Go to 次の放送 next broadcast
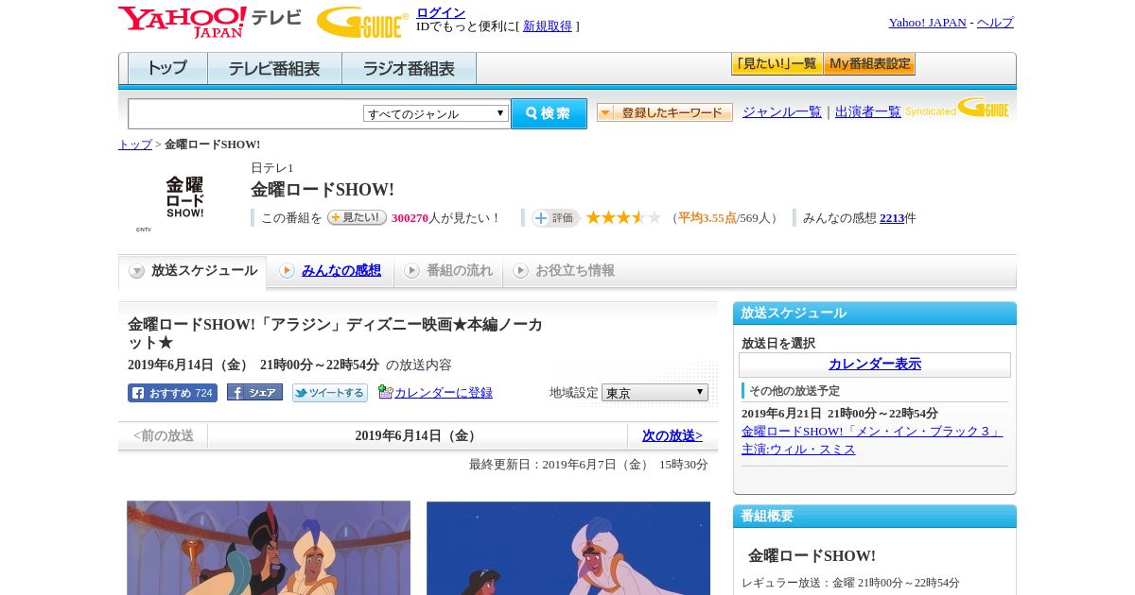The height and width of the screenshot is (595, 1135). 672,435
